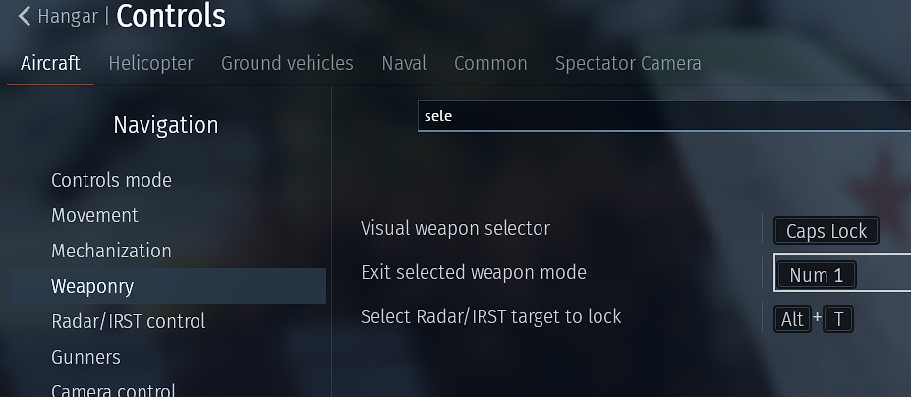Jump to Camera control section
The height and width of the screenshot is (397, 911).
112,390
